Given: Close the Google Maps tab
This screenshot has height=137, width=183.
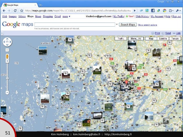Looking at the screenshot, I should tap(35, 5).
